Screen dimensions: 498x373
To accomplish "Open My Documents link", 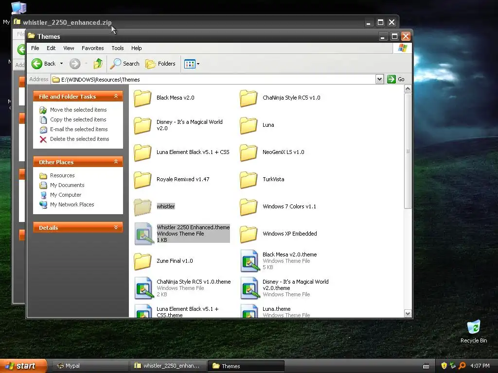I will pyautogui.click(x=67, y=185).
